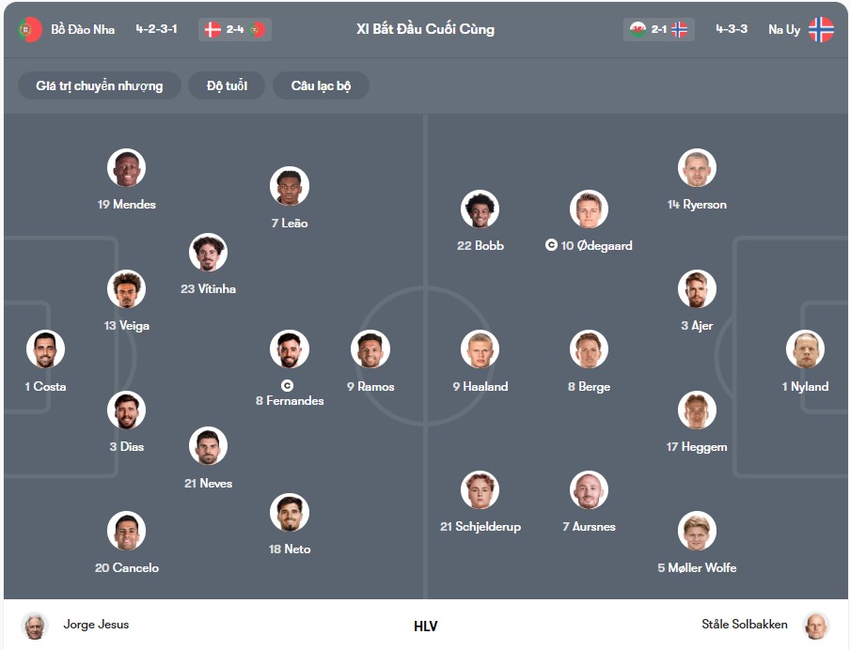The image size is (850, 650).
Task: Click the captain badge above Fernandes' name
Action: [x=288, y=385]
